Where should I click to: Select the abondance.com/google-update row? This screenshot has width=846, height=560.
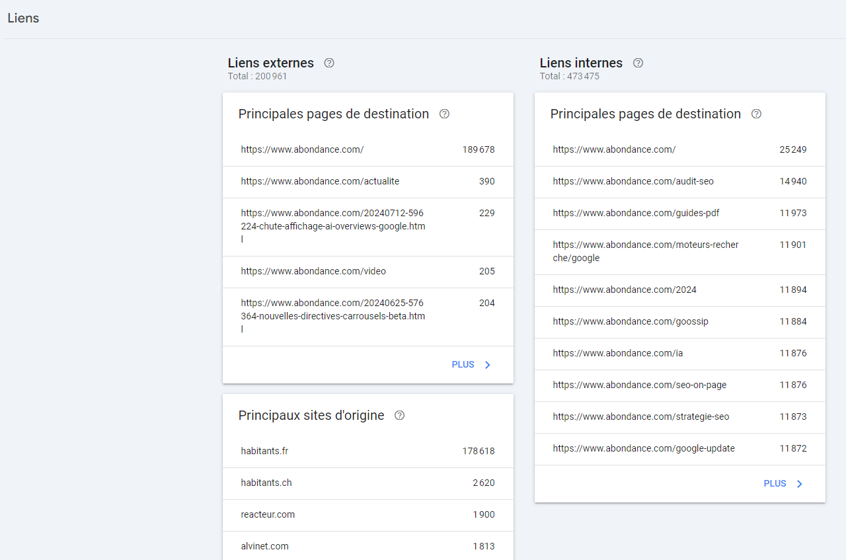point(680,449)
